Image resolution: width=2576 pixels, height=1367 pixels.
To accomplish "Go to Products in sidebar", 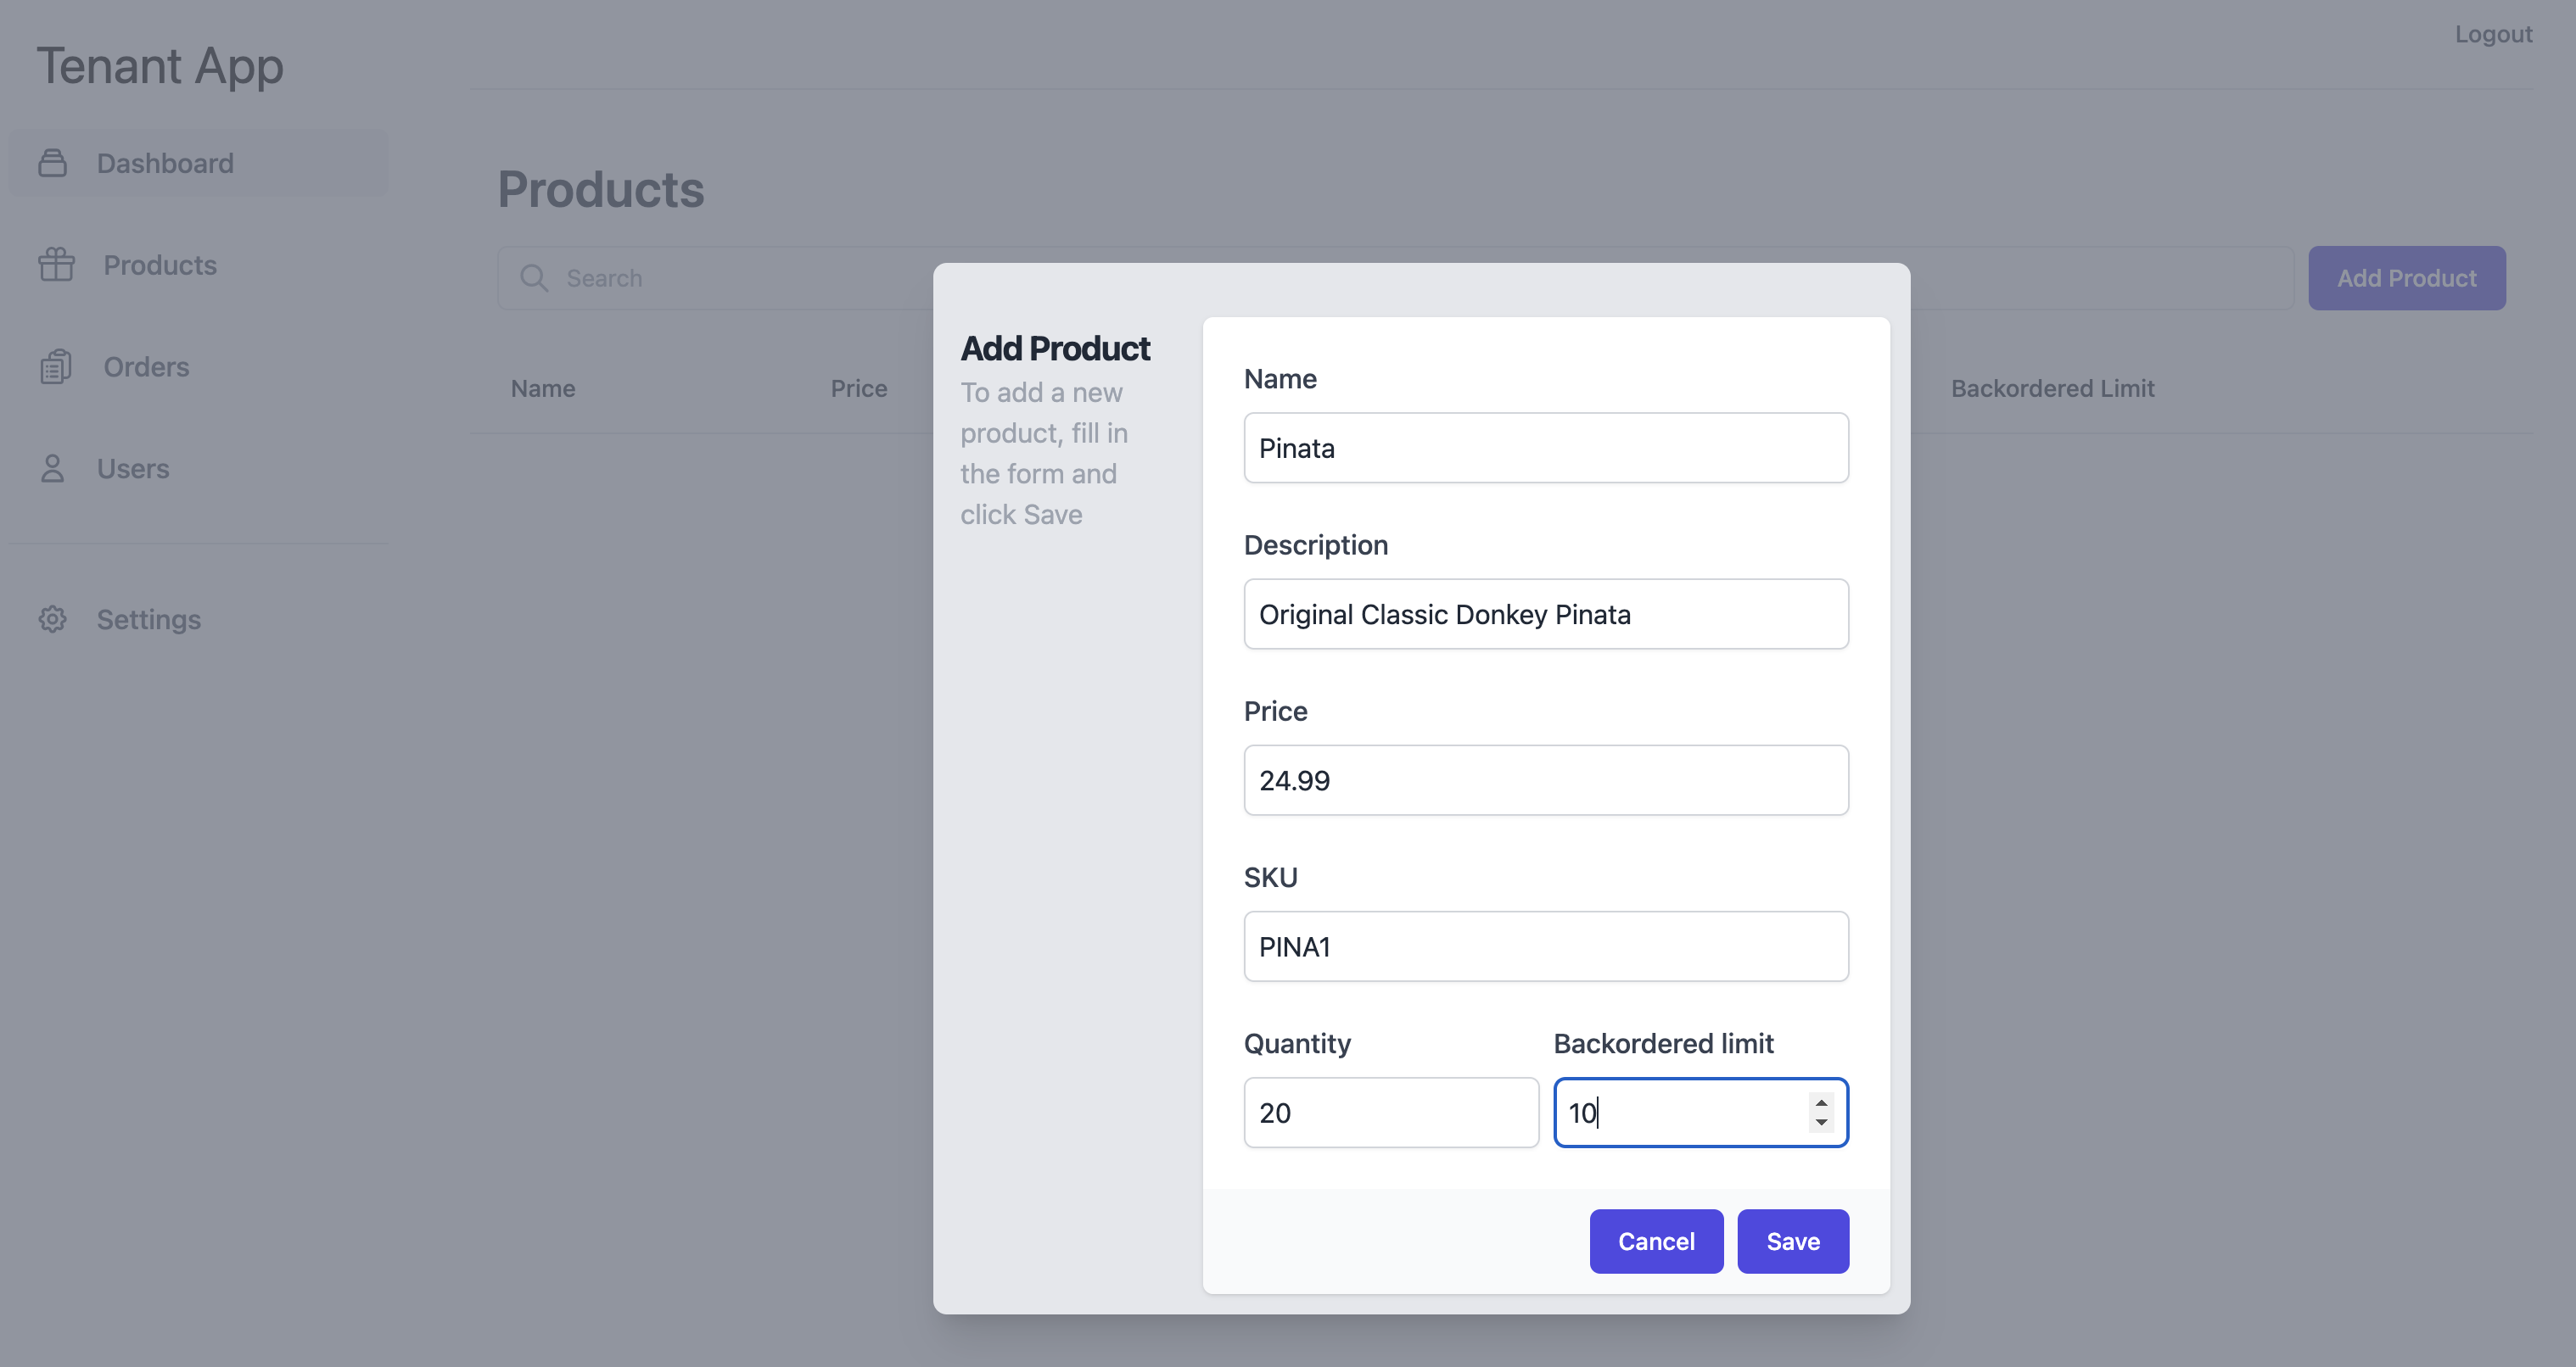I will coord(198,265).
